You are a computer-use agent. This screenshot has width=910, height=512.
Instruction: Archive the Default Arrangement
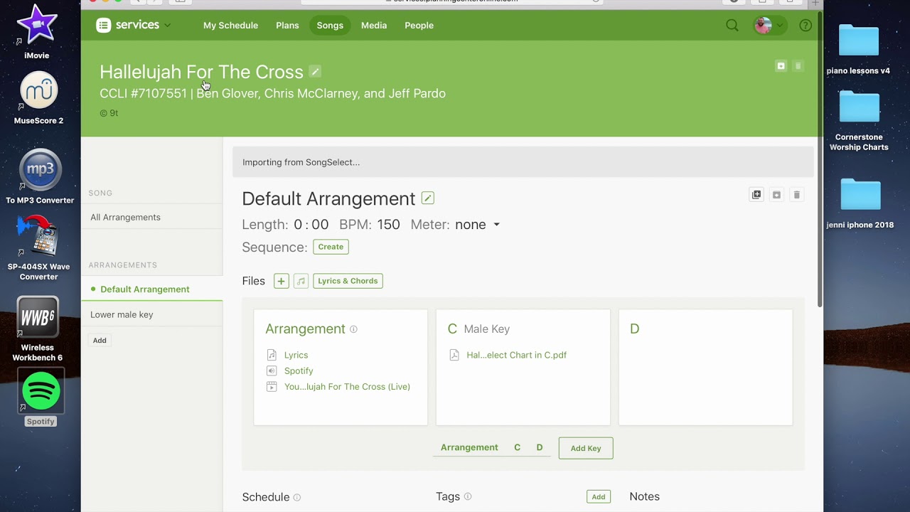776,195
